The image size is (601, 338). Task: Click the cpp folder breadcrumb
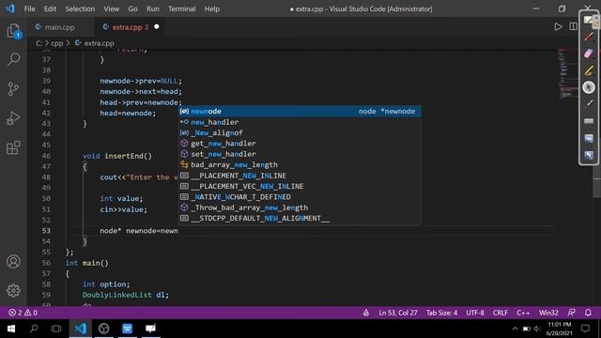(56, 43)
